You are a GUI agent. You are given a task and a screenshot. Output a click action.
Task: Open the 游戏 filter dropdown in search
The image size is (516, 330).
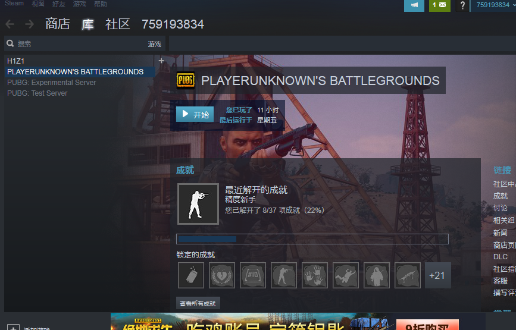click(x=154, y=44)
